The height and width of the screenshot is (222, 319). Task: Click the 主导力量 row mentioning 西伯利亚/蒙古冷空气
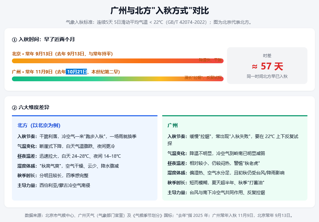[54, 185]
